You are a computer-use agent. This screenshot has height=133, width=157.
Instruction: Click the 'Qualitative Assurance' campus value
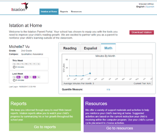pos(32,54)
